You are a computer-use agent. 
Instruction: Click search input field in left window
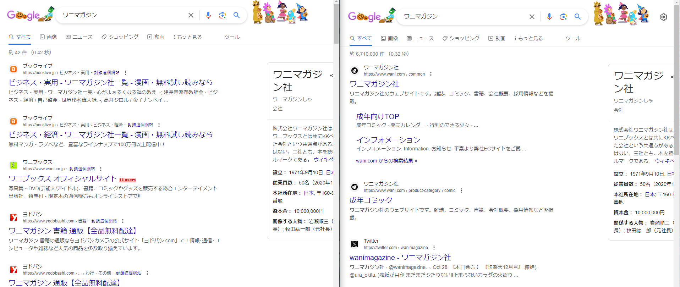[122, 15]
